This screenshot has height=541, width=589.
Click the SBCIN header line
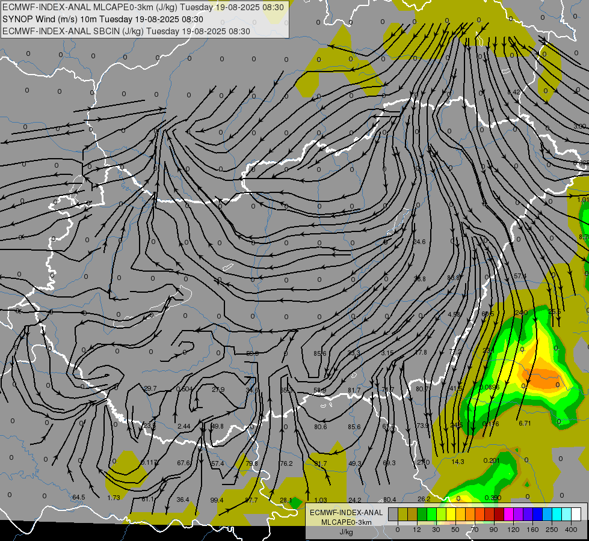pos(126,31)
